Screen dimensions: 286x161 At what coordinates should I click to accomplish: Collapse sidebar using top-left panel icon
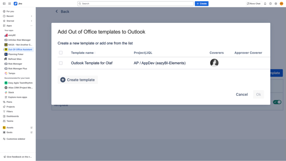click(4, 4)
